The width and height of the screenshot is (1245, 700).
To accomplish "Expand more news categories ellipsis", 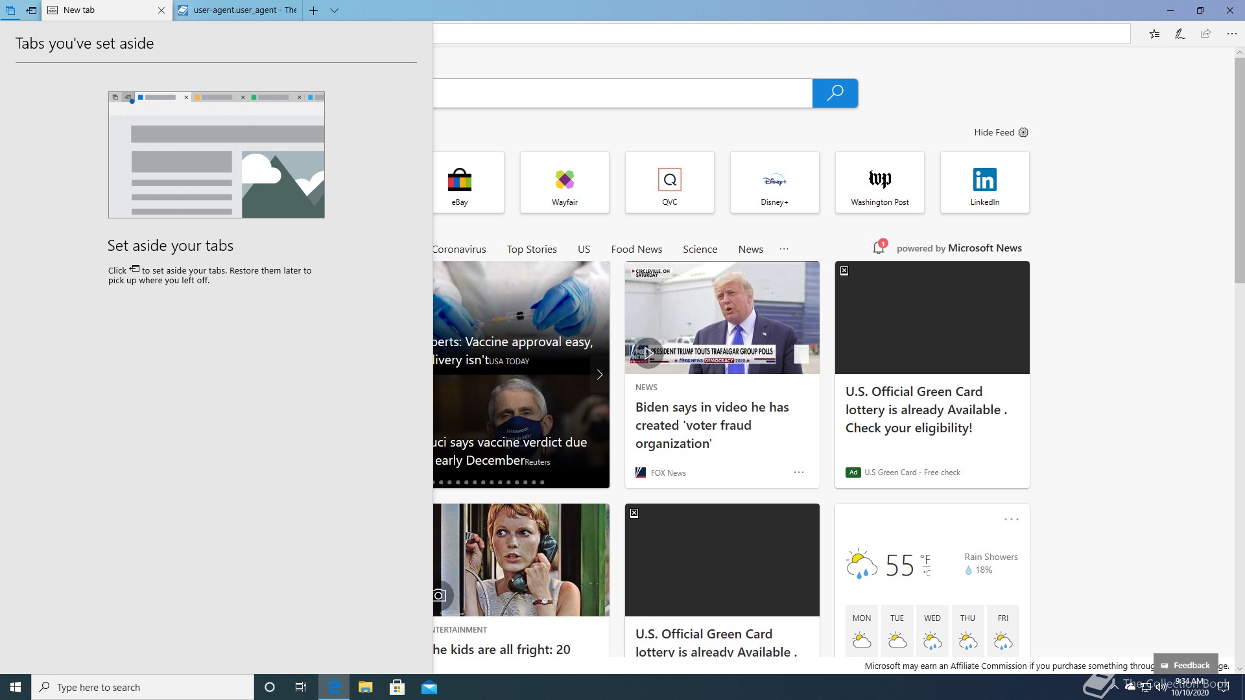I will 784,249.
